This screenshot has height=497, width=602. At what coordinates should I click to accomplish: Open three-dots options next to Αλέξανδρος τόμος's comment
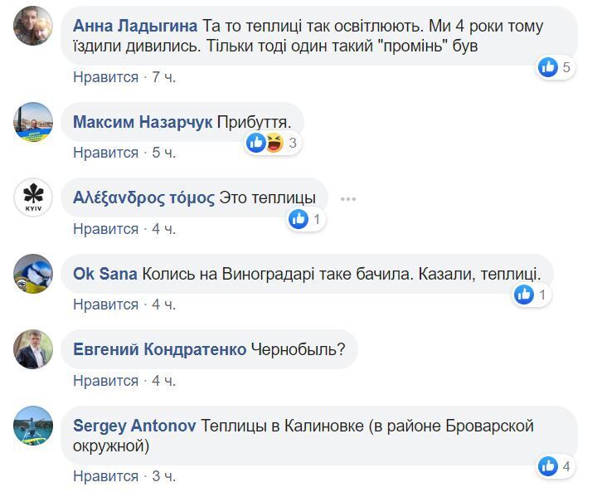point(348,198)
